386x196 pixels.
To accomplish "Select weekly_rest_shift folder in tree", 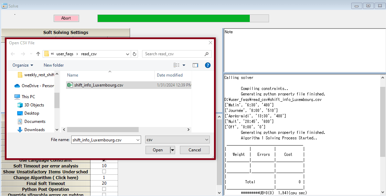I will point(36,75).
